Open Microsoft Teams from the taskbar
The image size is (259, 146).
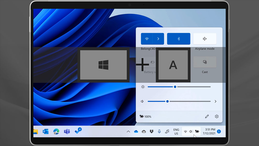click(67, 131)
